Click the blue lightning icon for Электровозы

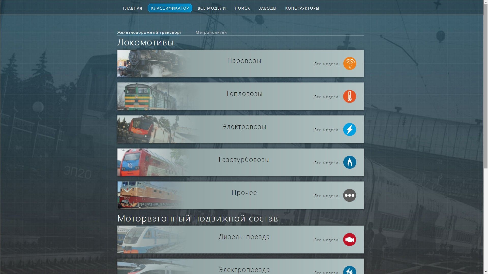[x=350, y=129]
